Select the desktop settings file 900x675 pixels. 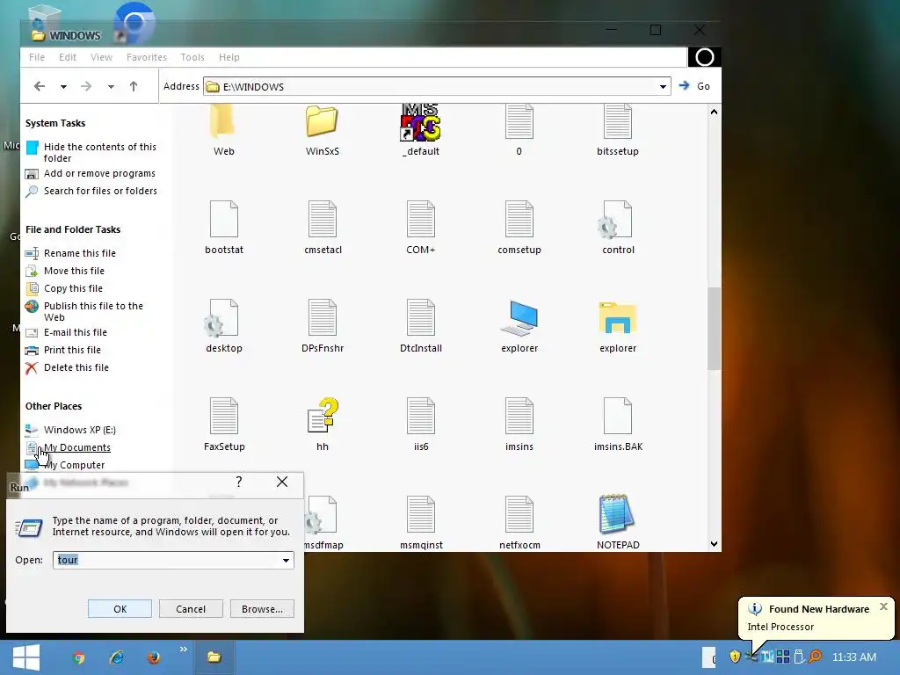pyautogui.click(x=224, y=325)
